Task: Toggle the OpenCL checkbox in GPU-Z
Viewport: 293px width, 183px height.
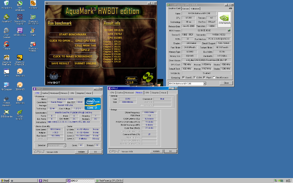Action: point(183,78)
